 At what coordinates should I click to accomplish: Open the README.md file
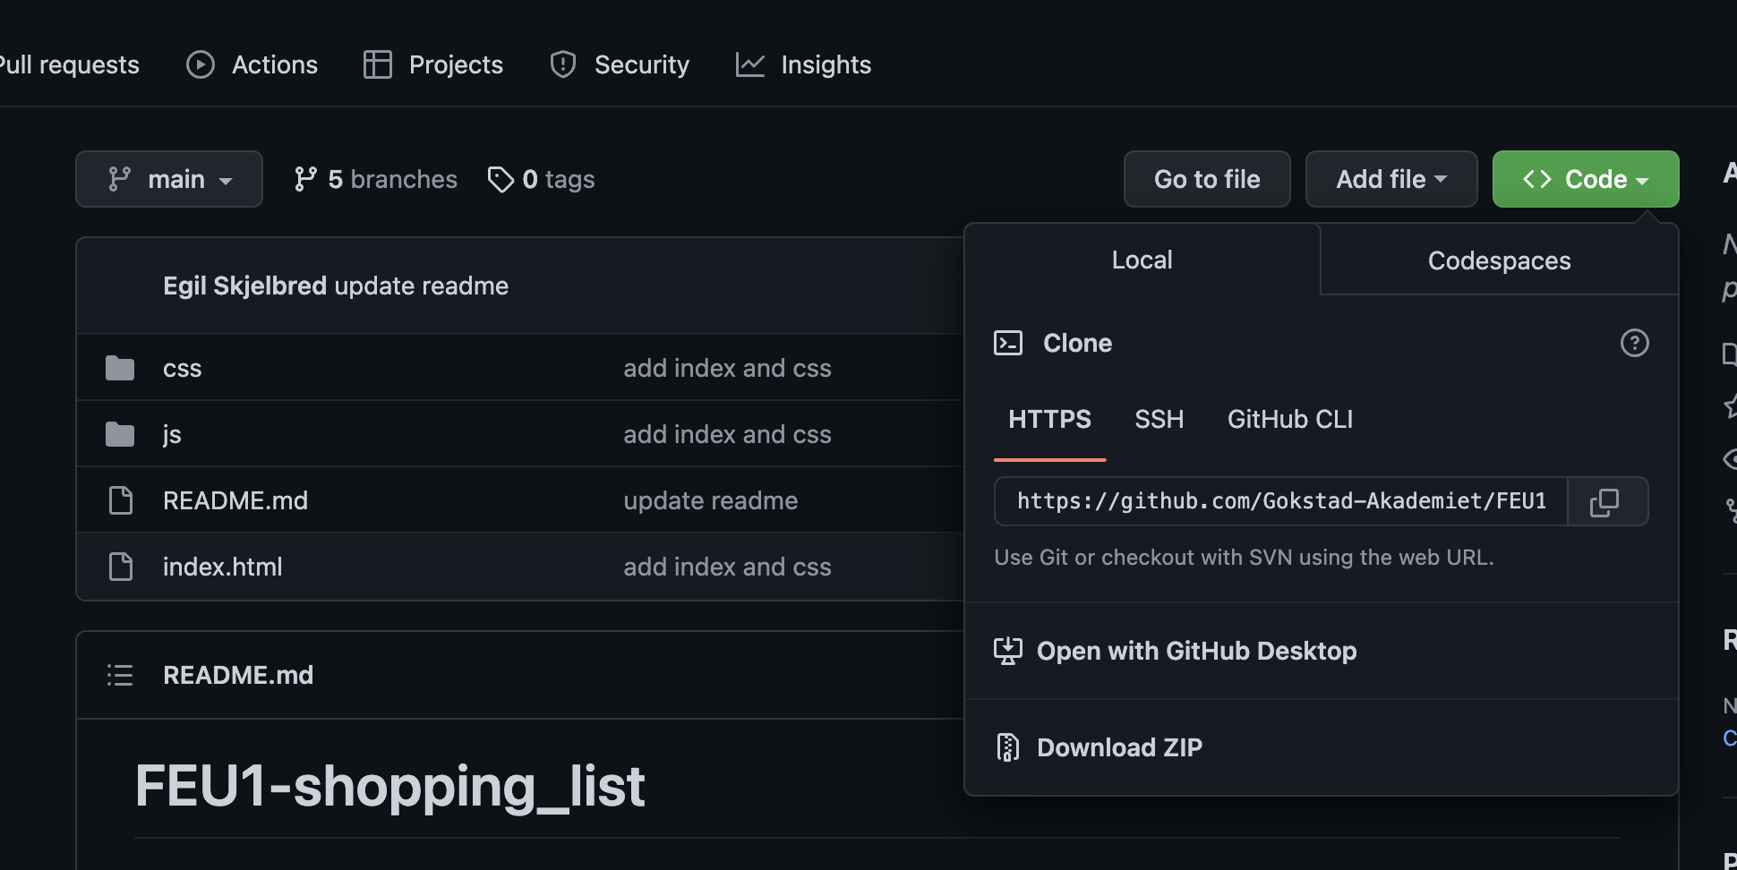235,500
